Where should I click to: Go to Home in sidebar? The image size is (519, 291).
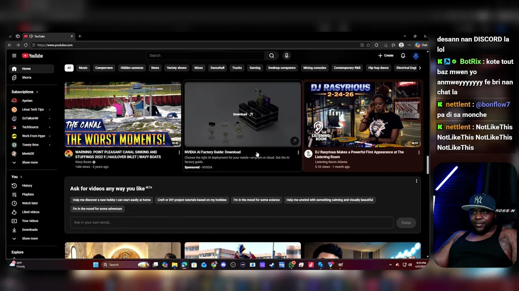point(31,69)
